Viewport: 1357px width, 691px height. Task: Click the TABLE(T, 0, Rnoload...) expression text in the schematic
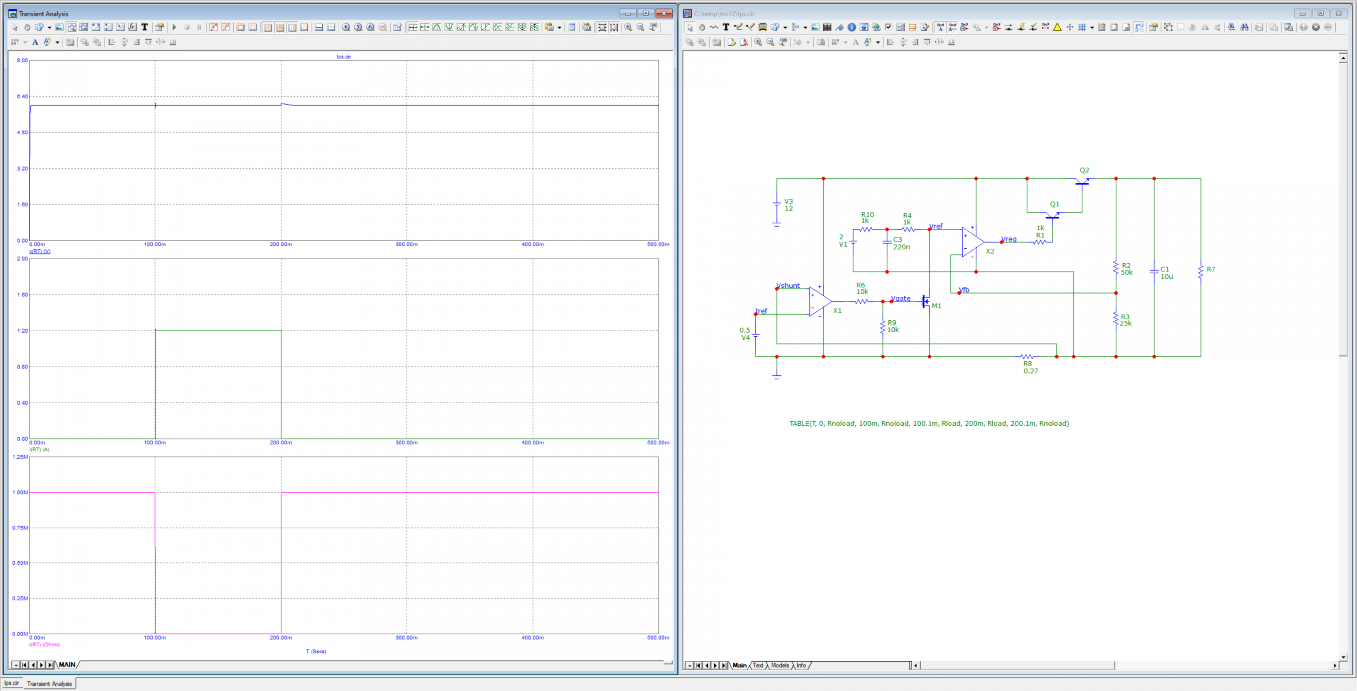pyautogui.click(x=929, y=423)
